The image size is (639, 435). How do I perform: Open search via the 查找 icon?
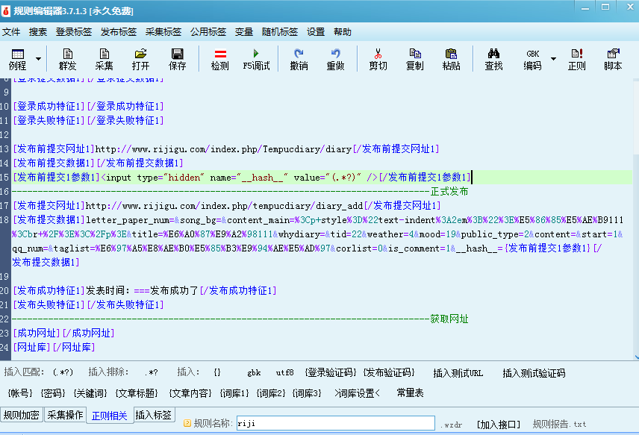493,59
